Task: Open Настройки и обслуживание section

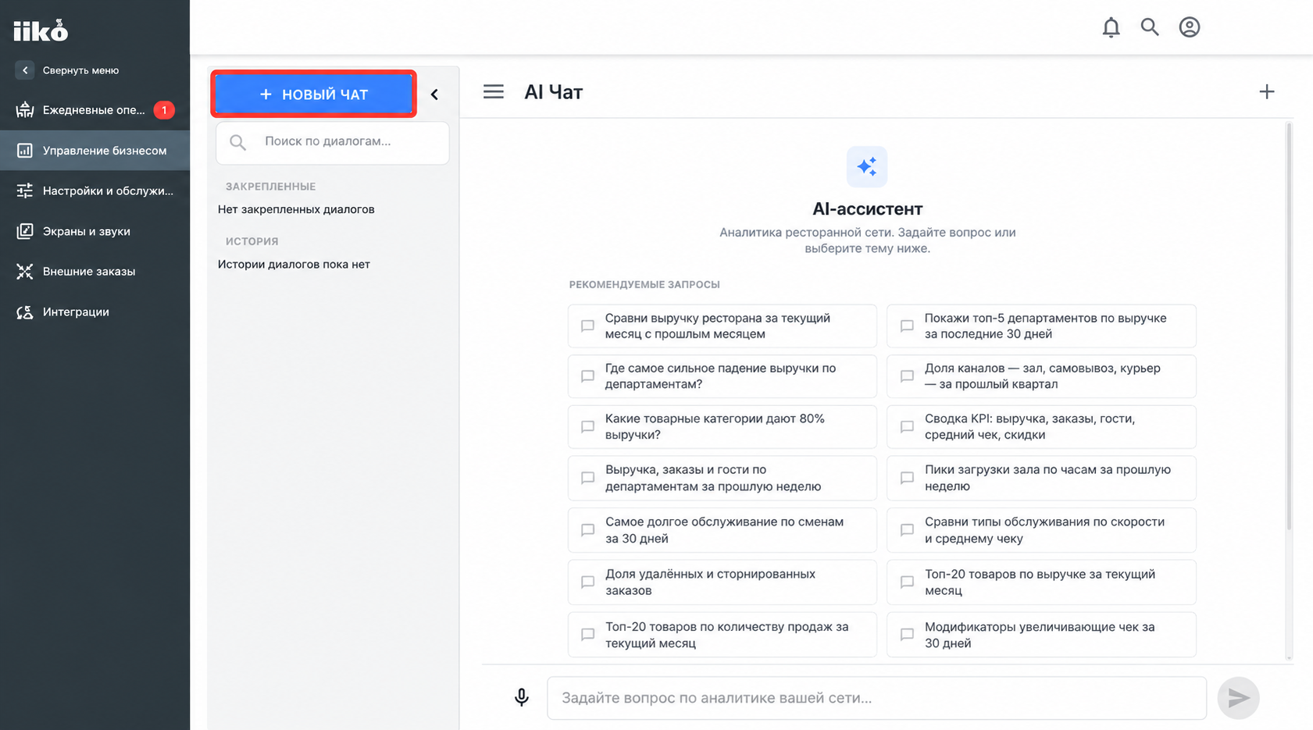Action: tap(95, 191)
